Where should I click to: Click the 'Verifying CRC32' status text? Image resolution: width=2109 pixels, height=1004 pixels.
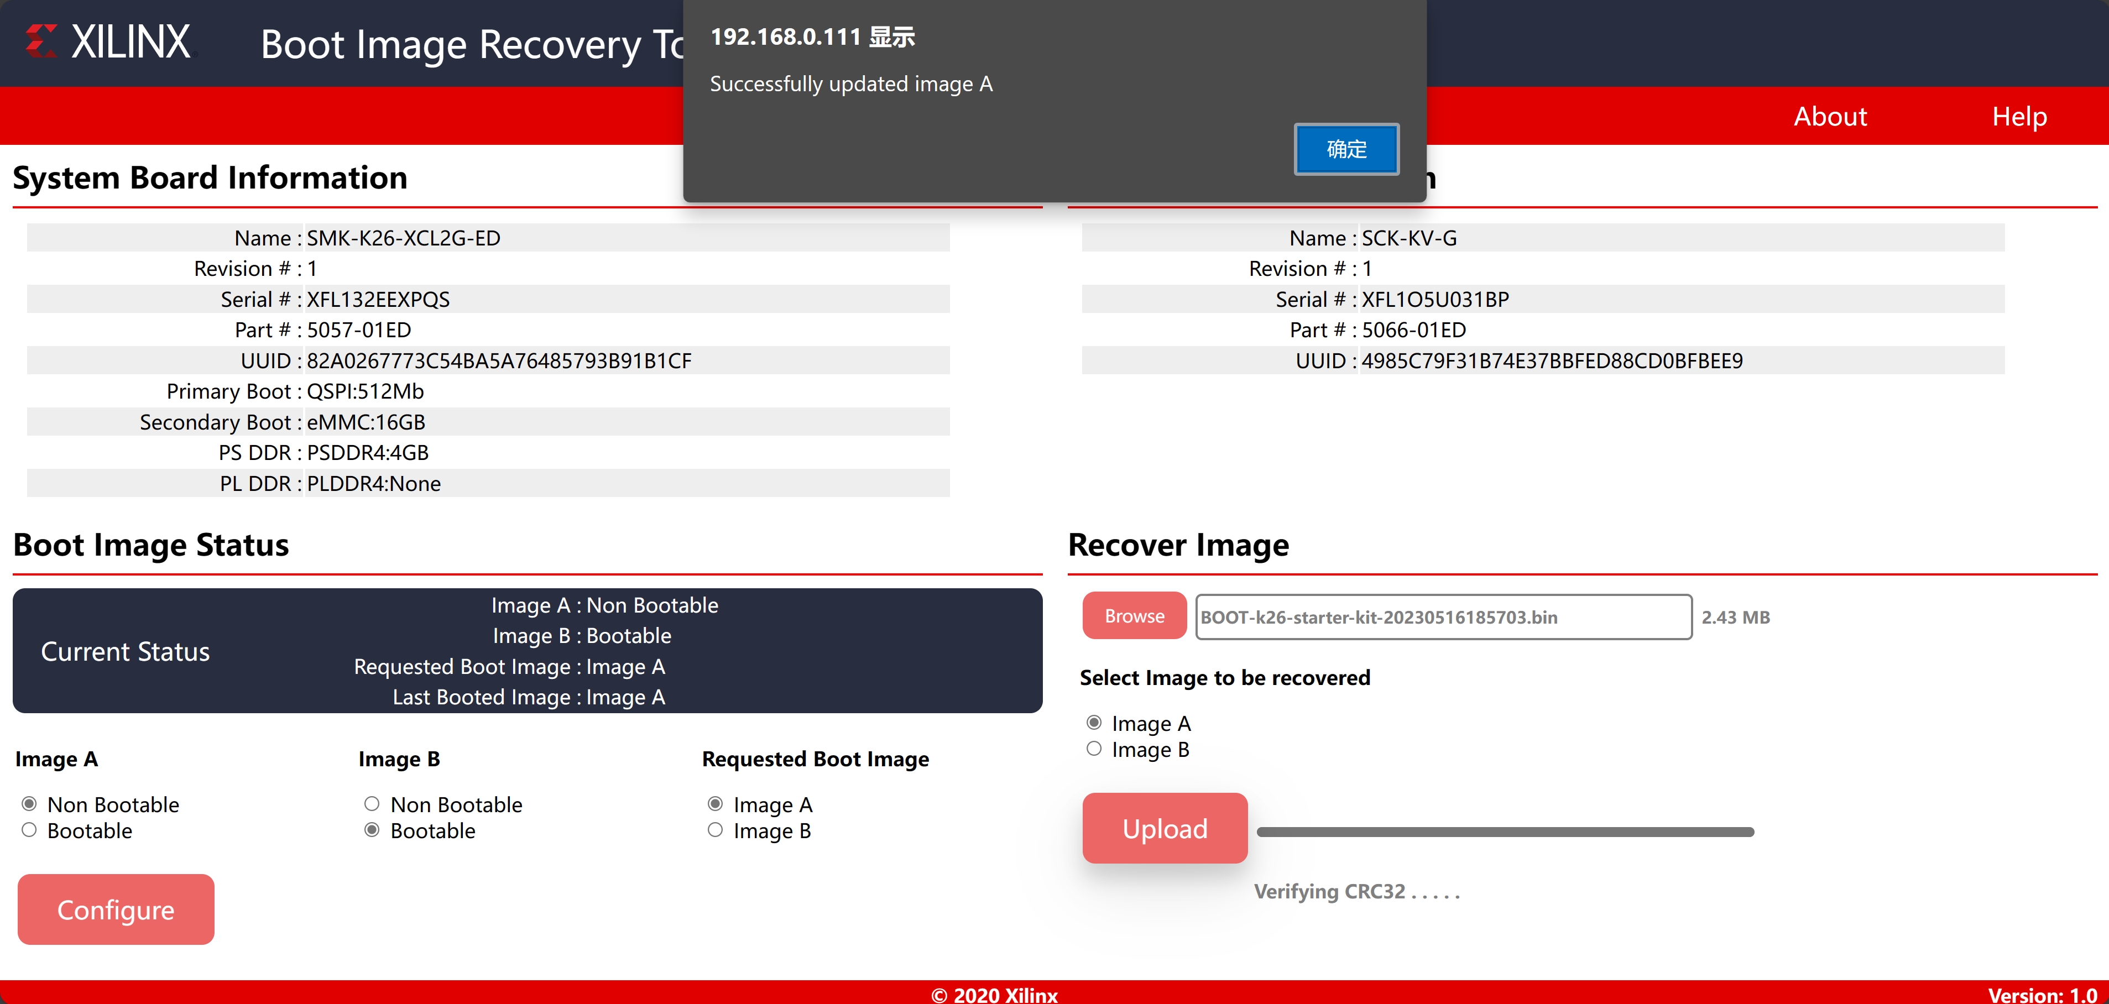tap(1356, 892)
